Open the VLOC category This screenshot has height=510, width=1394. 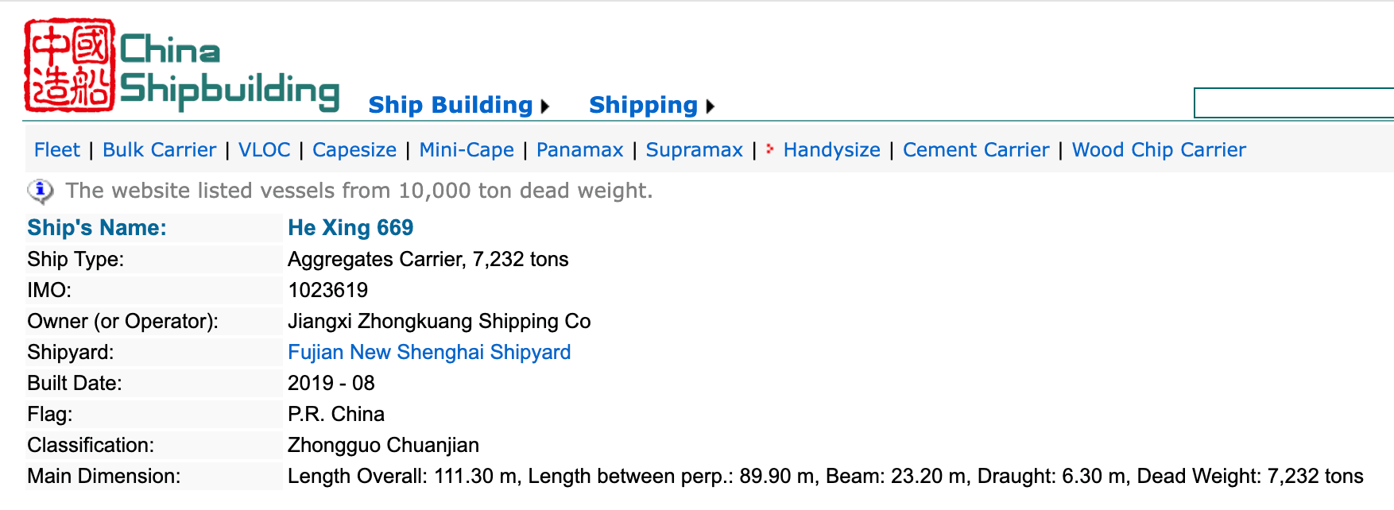(x=264, y=149)
